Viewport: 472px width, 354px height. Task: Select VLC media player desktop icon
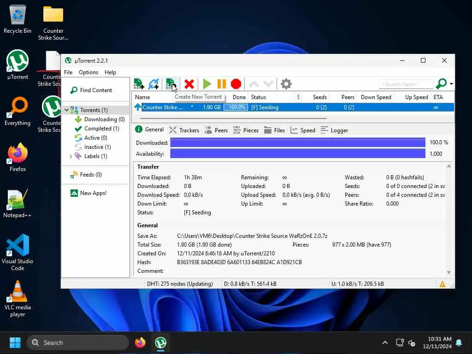click(18, 299)
